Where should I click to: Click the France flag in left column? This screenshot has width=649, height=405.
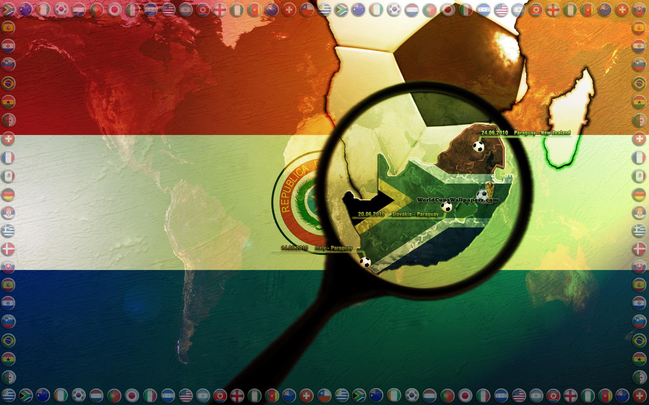pyautogui.click(x=8, y=157)
